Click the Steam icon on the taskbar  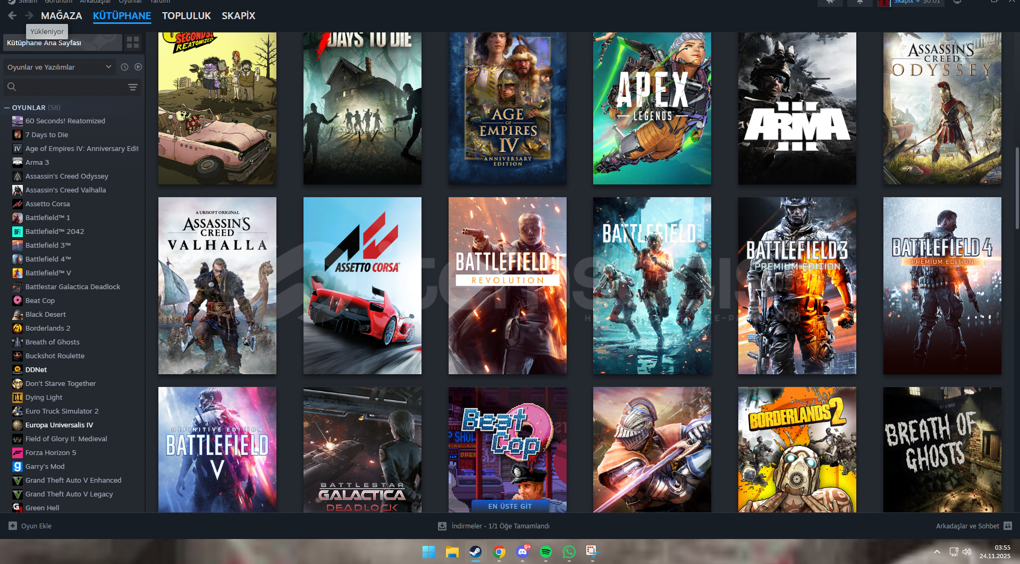click(x=475, y=552)
